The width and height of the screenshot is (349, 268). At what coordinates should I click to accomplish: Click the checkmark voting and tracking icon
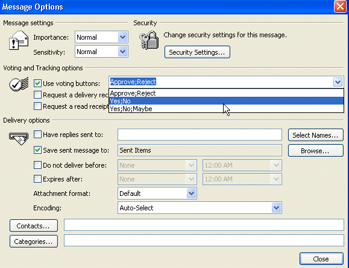(x=19, y=84)
